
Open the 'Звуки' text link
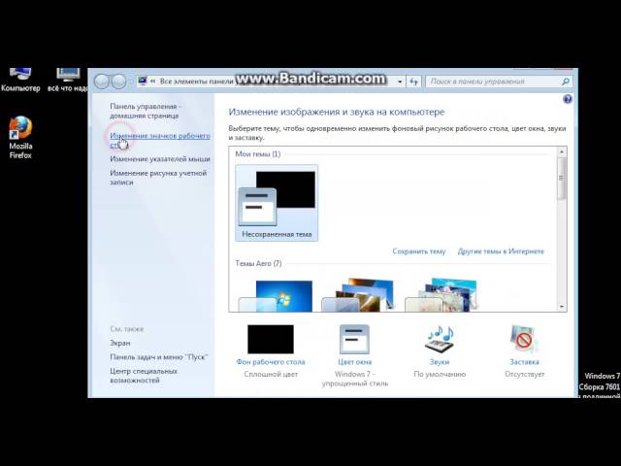(x=440, y=362)
